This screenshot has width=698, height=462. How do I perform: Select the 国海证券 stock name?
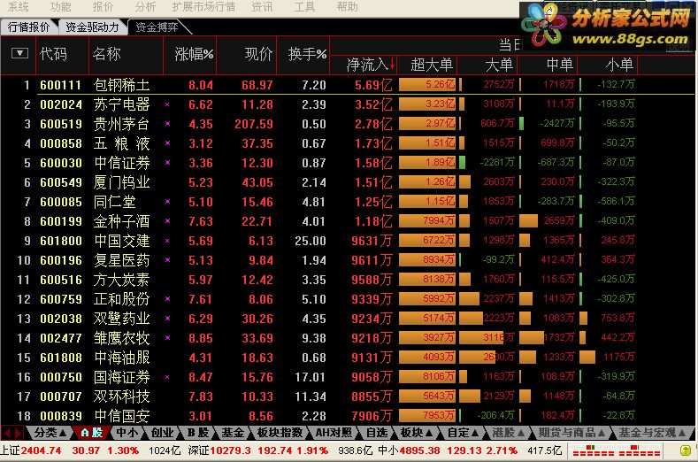click(x=121, y=377)
